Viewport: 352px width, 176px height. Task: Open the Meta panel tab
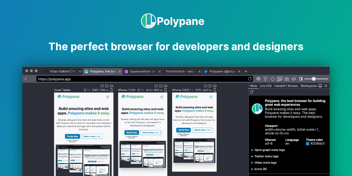tap(253, 86)
